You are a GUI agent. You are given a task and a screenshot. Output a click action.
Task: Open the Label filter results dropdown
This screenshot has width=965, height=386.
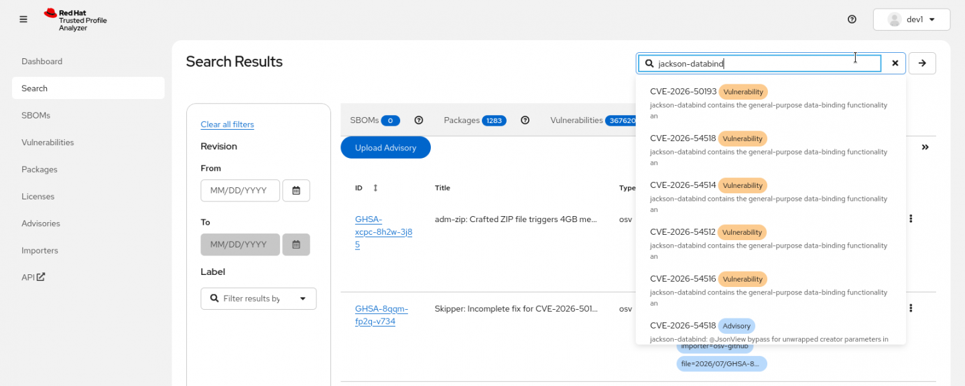click(x=258, y=298)
